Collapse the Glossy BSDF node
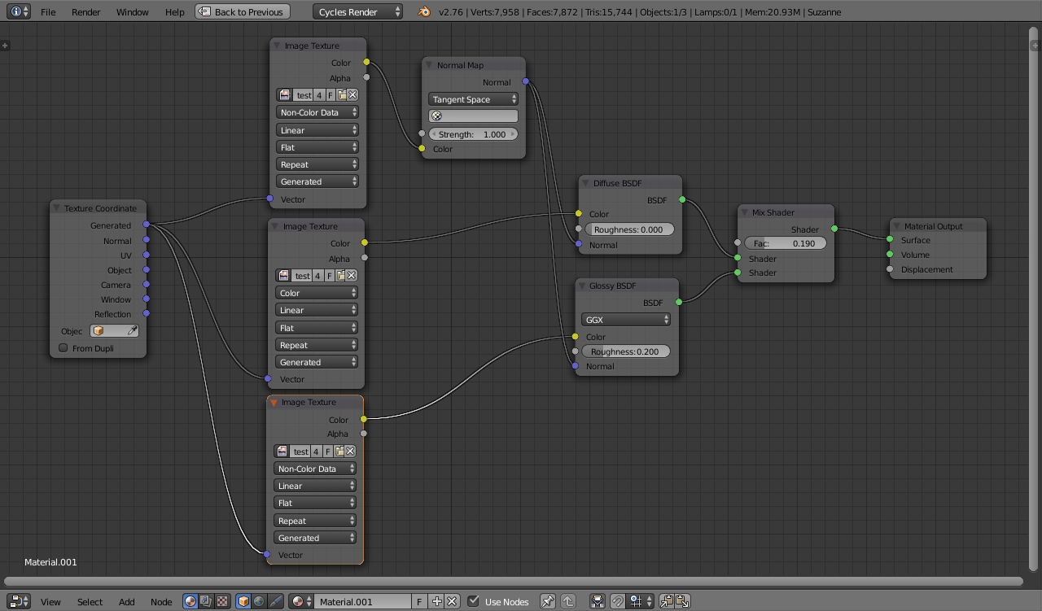The image size is (1042, 611). (582, 286)
